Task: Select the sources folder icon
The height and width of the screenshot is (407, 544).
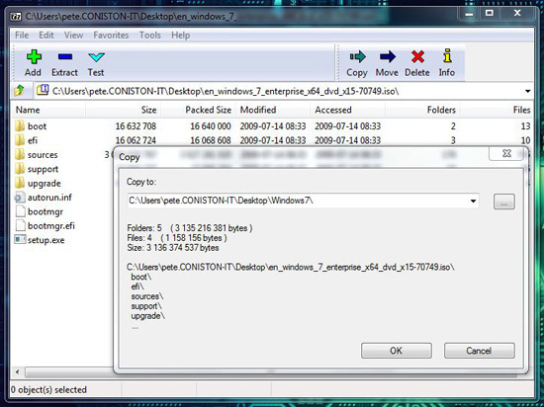Action: 20,154
